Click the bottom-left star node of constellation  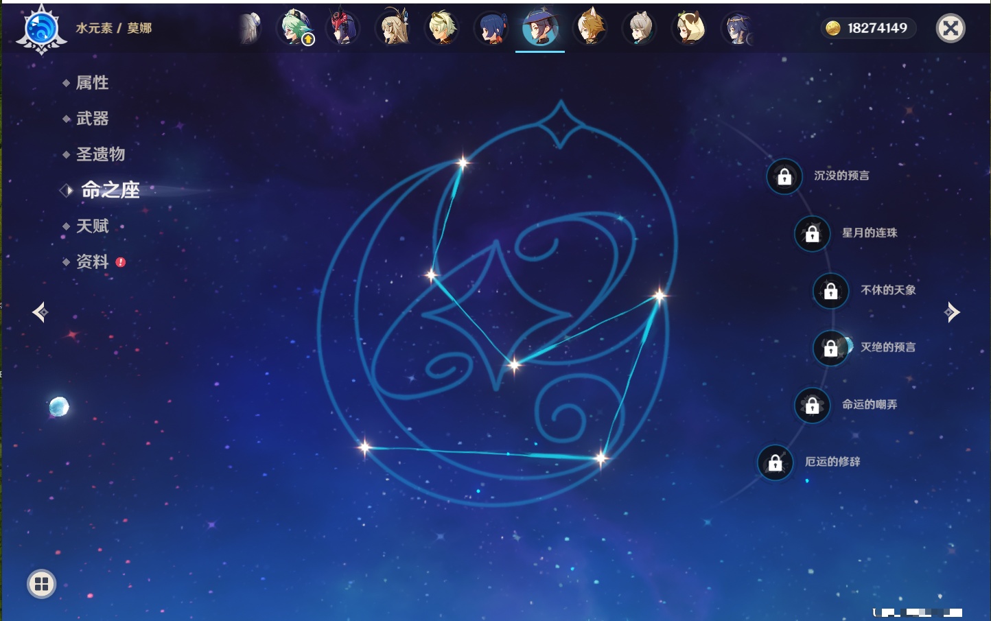coord(364,448)
